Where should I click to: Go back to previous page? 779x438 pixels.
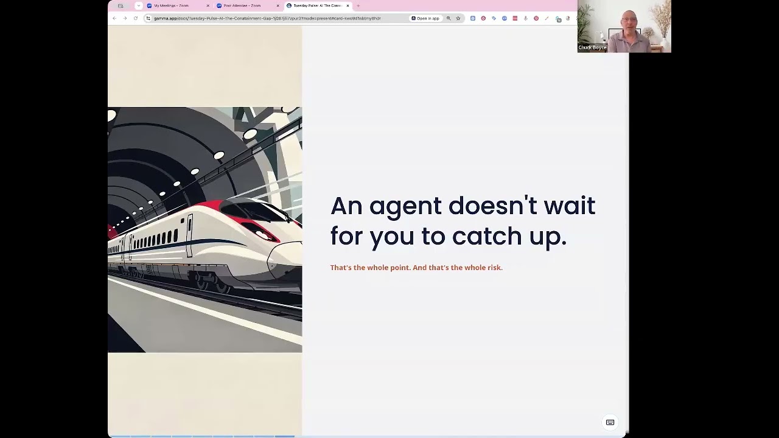click(114, 18)
